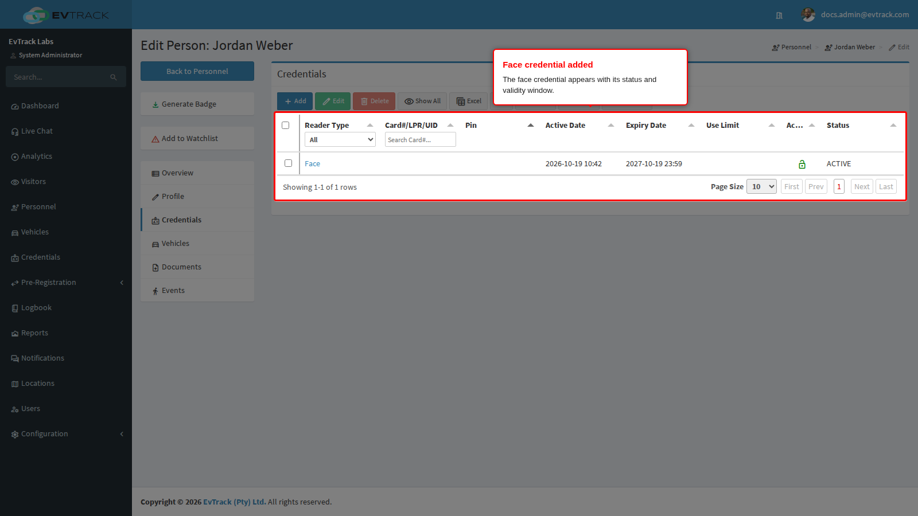Open the Documents tab
Image resolution: width=918 pixels, height=516 pixels.
coord(197,267)
